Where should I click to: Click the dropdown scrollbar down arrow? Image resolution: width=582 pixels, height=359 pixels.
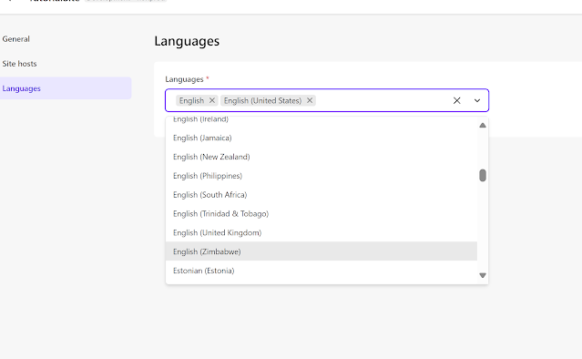pos(483,275)
